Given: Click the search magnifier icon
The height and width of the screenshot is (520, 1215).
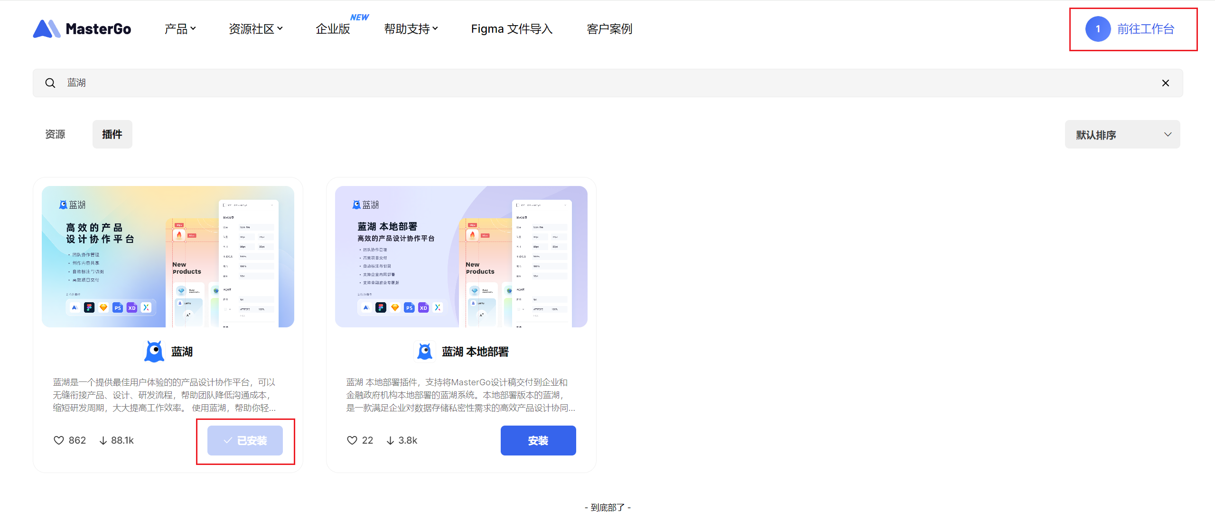Looking at the screenshot, I should coord(50,83).
